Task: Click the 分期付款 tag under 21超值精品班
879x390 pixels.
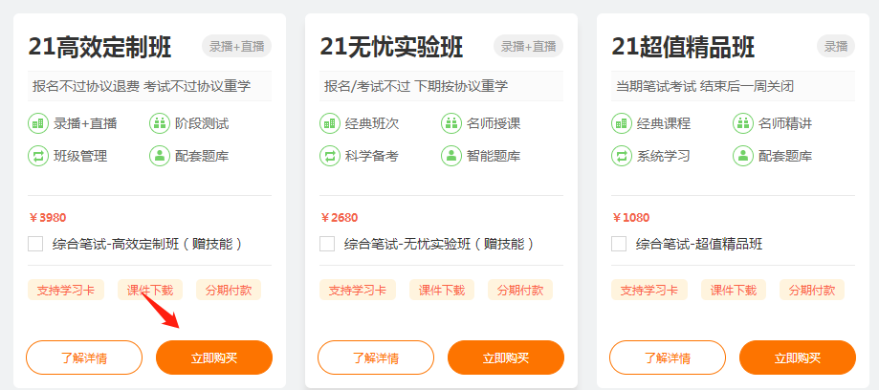Action: click(811, 291)
